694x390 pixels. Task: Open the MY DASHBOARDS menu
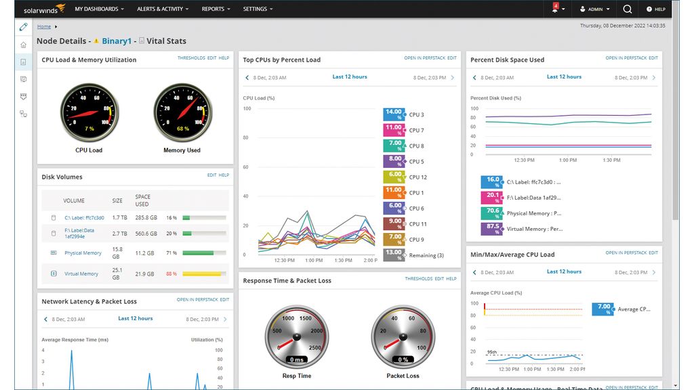(99, 9)
